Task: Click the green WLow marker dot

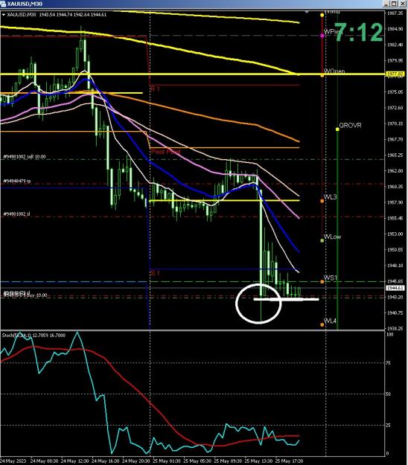Action: coord(322,240)
